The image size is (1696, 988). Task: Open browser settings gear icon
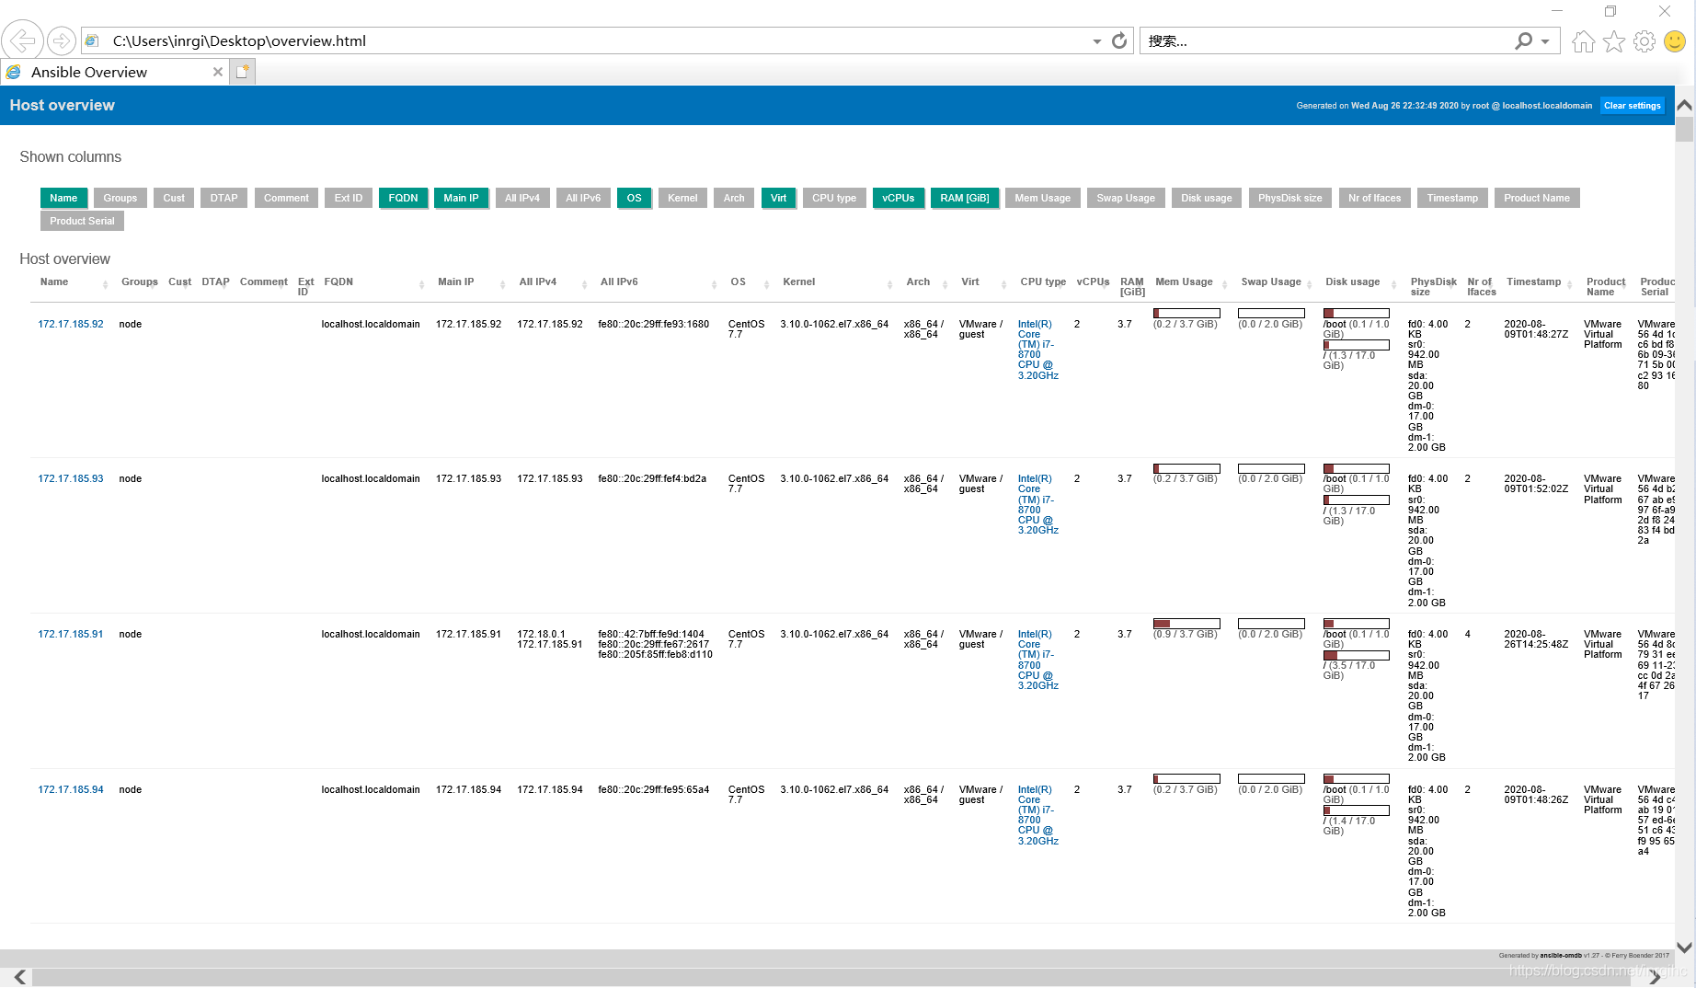(x=1644, y=41)
